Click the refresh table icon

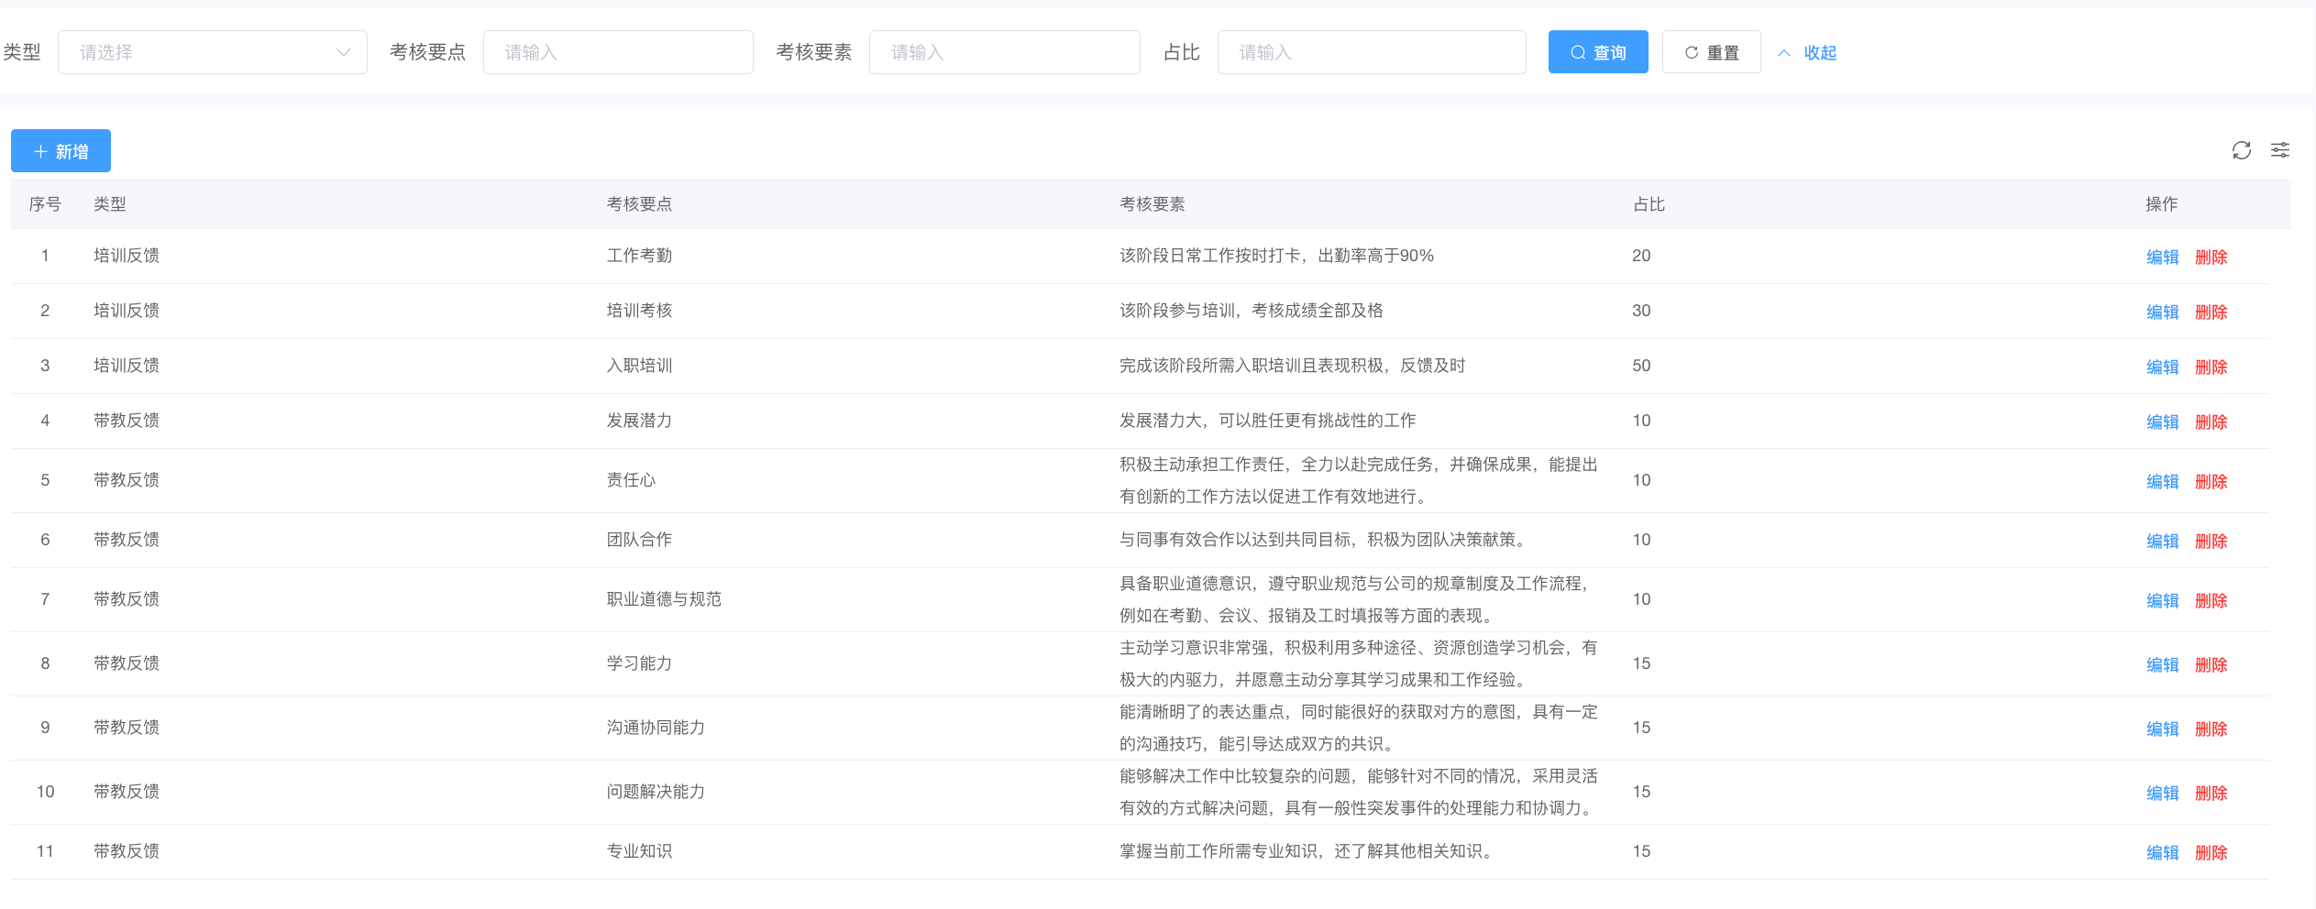pos(2241,150)
